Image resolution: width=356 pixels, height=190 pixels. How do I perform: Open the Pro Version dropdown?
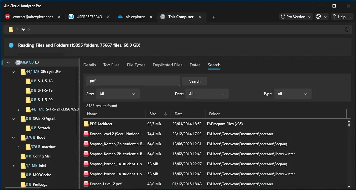coord(296,17)
